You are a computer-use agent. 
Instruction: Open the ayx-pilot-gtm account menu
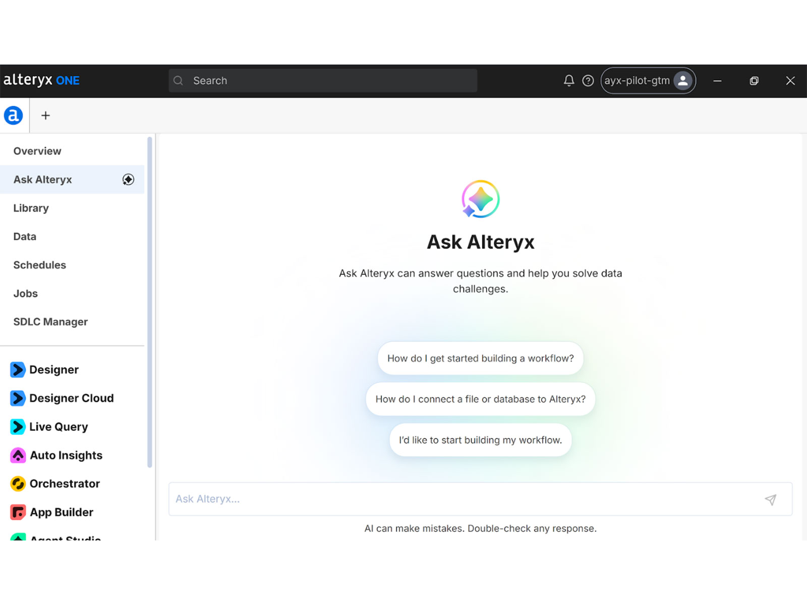pyautogui.click(x=648, y=81)
